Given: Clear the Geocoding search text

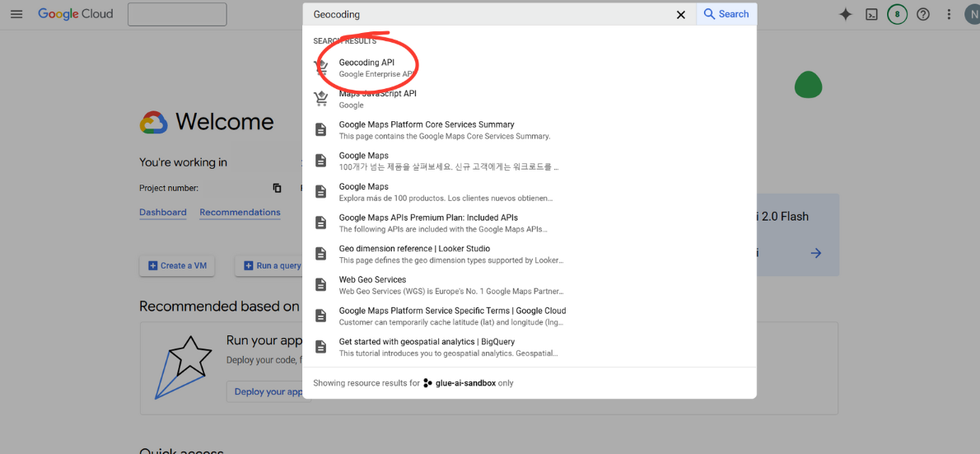Looking at the screenshot, I should tap(681, 14).
